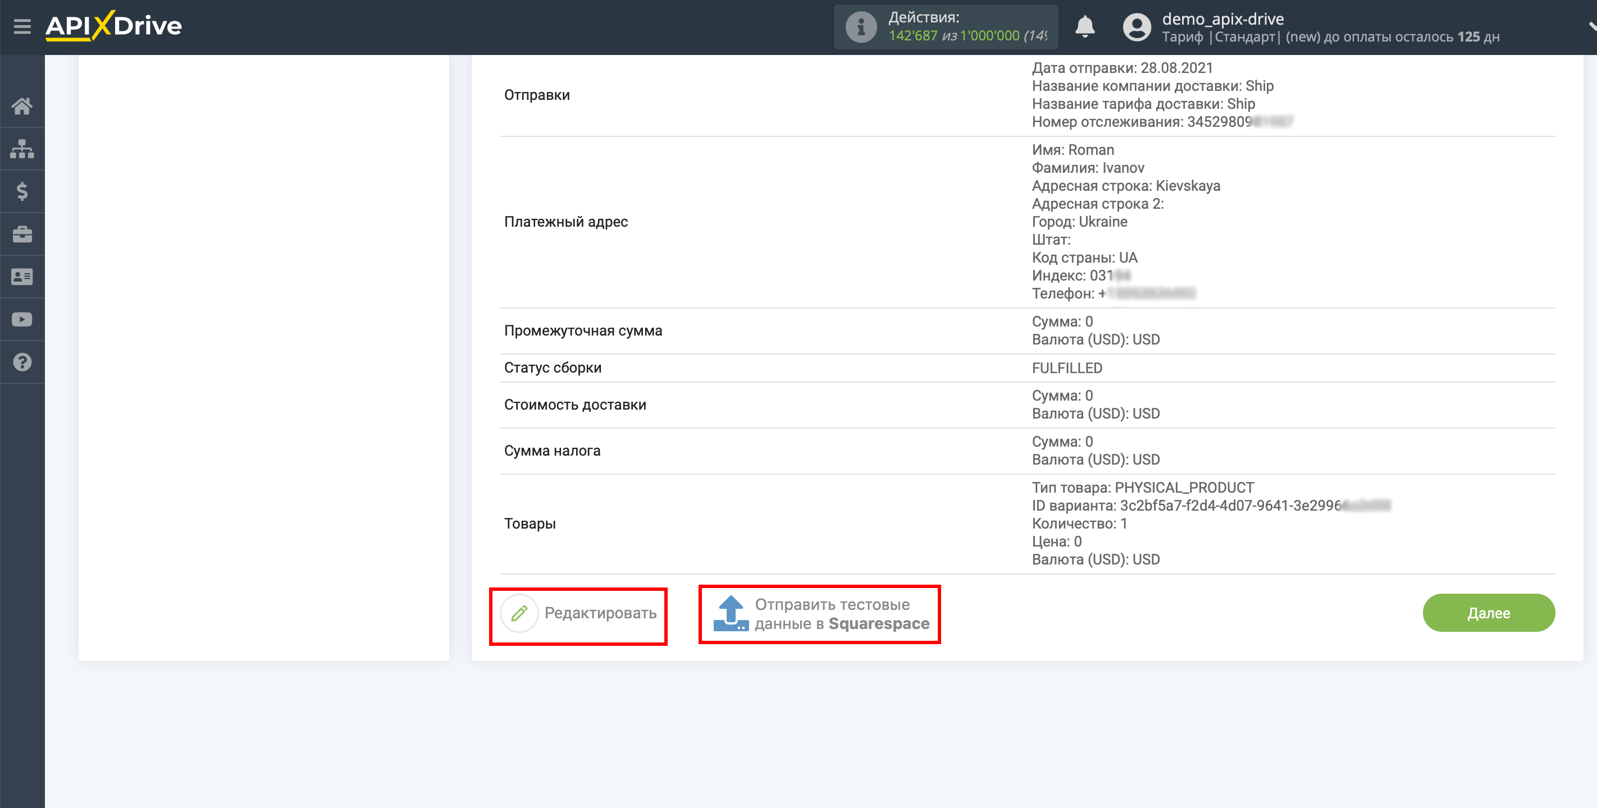Select the Статус сборки row label
Image resolution: width=1597 pixels, height=808 pixels.
coord(553,368)
